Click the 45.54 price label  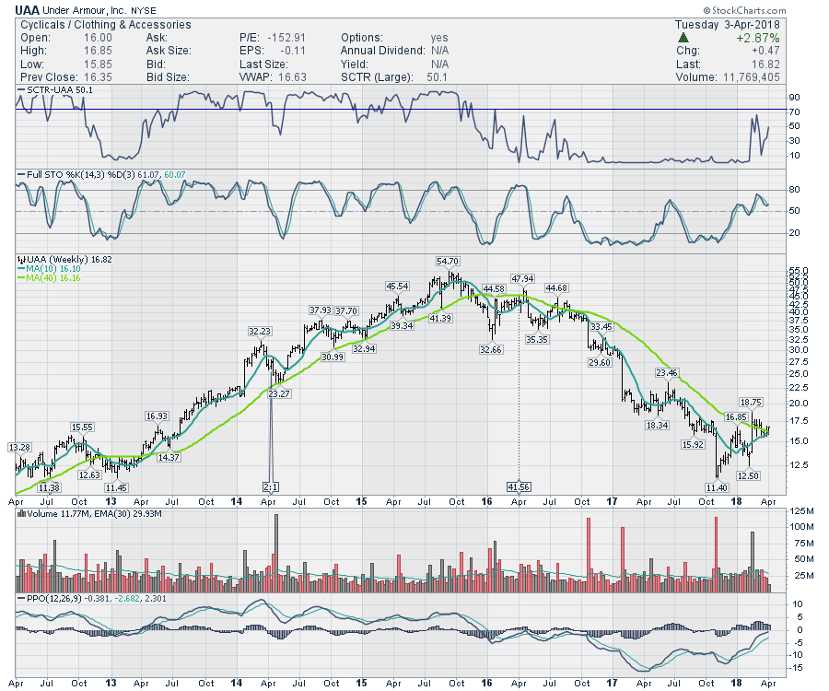pos(397,287)
